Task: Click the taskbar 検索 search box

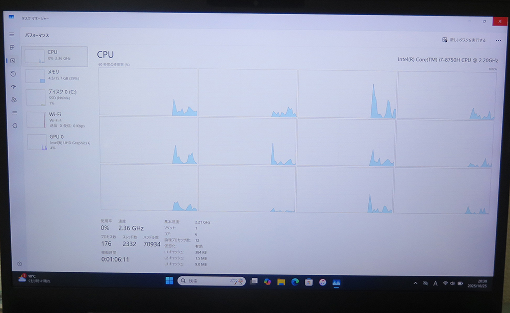Action: pyautogui.click(x=212, y=281)
